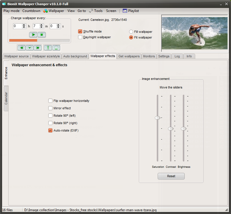Click the '16 files' status bar entry

[7, 210]
